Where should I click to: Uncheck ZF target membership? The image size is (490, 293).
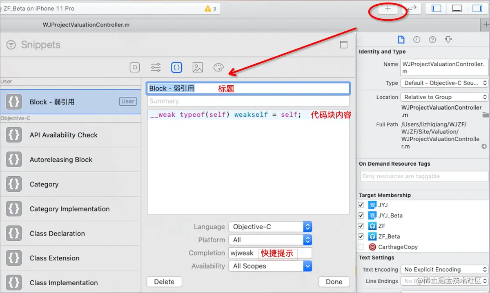[361, 226]
